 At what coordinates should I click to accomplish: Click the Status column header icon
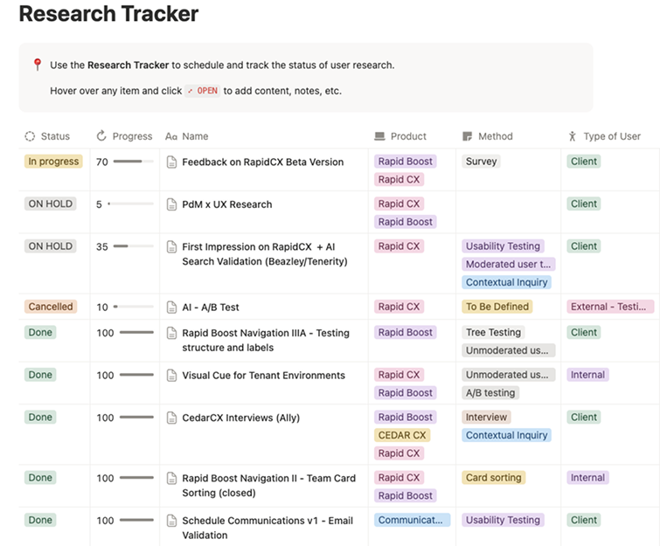coord(30,136)
